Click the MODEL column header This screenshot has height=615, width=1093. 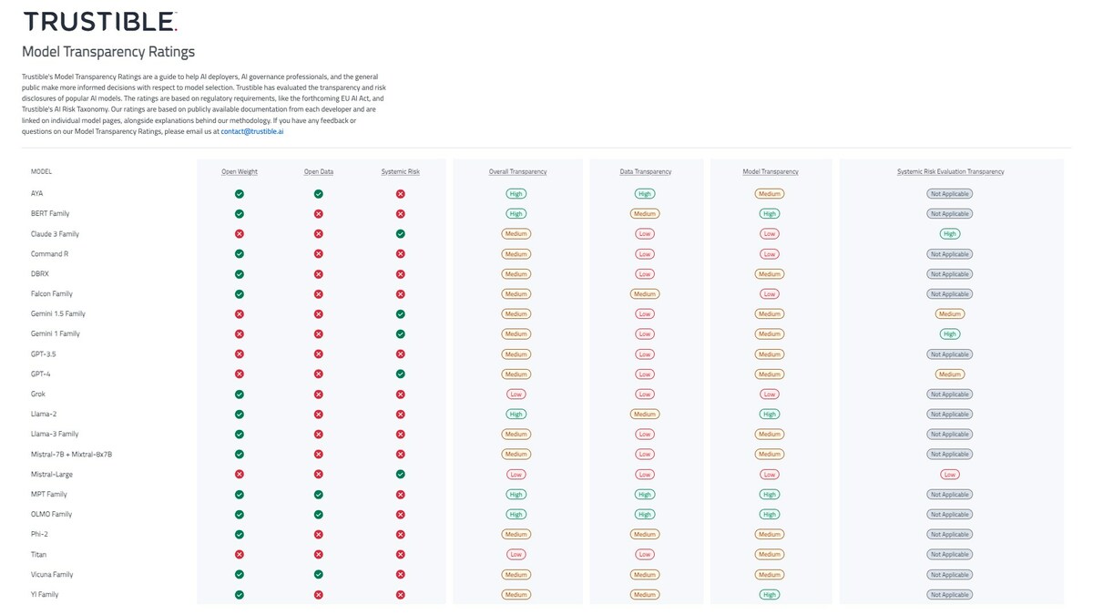point(41,171)
